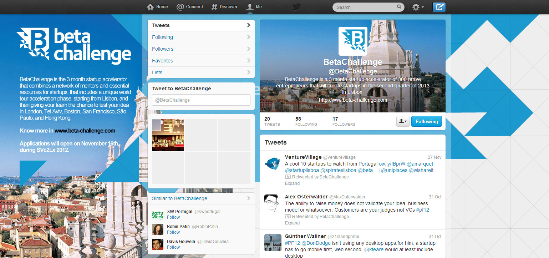Click the Tweet to BetaChallenge input field
The image size is (549, 258).
(201, 100)
